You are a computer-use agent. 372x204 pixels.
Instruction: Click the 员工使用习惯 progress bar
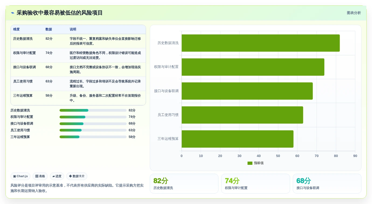tap(93, 130)
